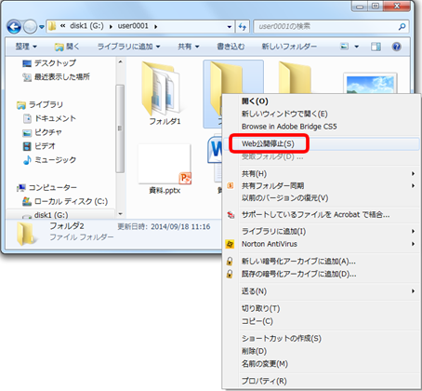This screenshot has height=391, width=422.
Task: Click the user0001 search field
Action: [x=326, y=27]
